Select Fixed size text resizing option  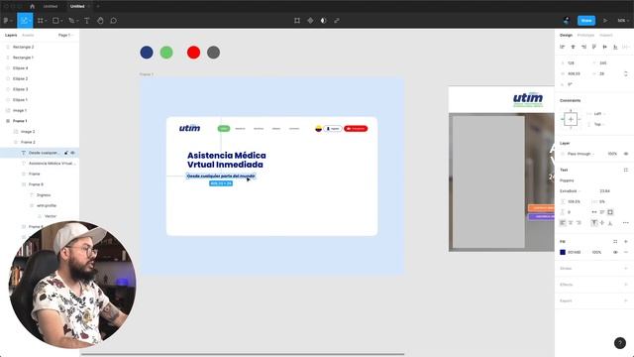pyautogui.click(x=610, y=212)
